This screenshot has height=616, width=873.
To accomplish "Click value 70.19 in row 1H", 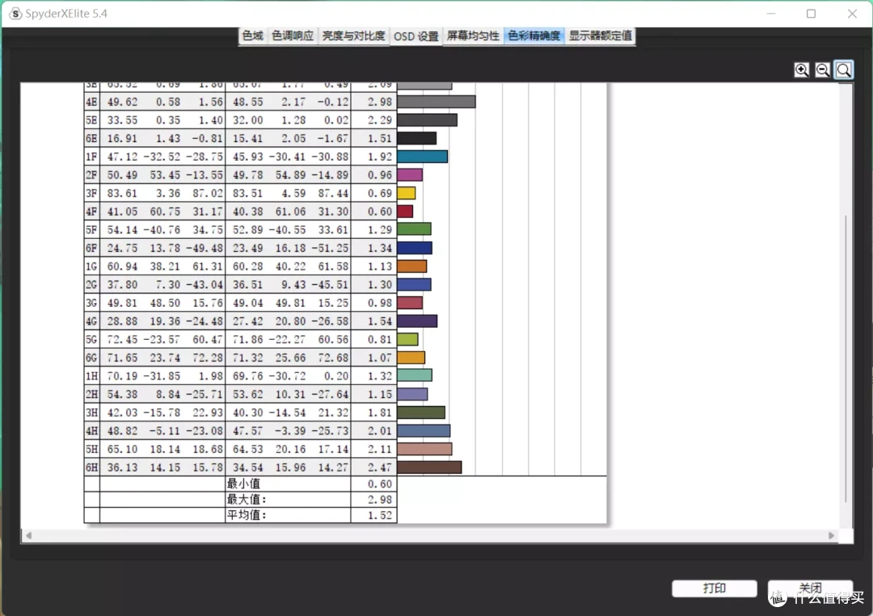I will click(122, 376).
